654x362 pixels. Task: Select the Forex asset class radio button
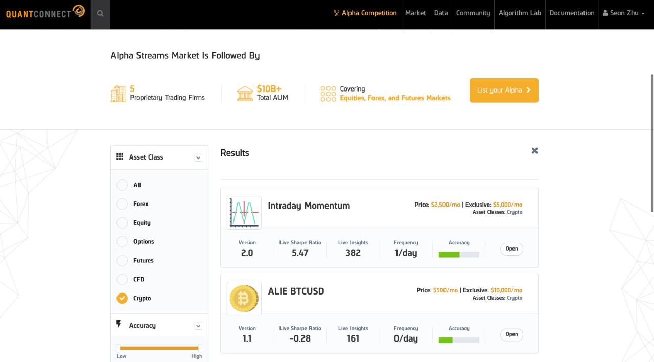pyautogui.click(x=122, y=204)
